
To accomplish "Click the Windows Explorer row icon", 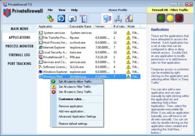I will coord(40,72).
